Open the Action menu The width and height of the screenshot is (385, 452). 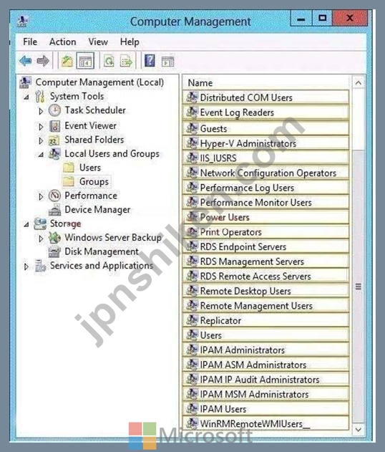point(62,42)
